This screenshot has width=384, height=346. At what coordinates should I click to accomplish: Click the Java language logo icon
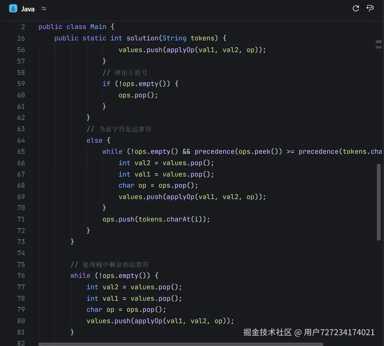tap(13, 8)
